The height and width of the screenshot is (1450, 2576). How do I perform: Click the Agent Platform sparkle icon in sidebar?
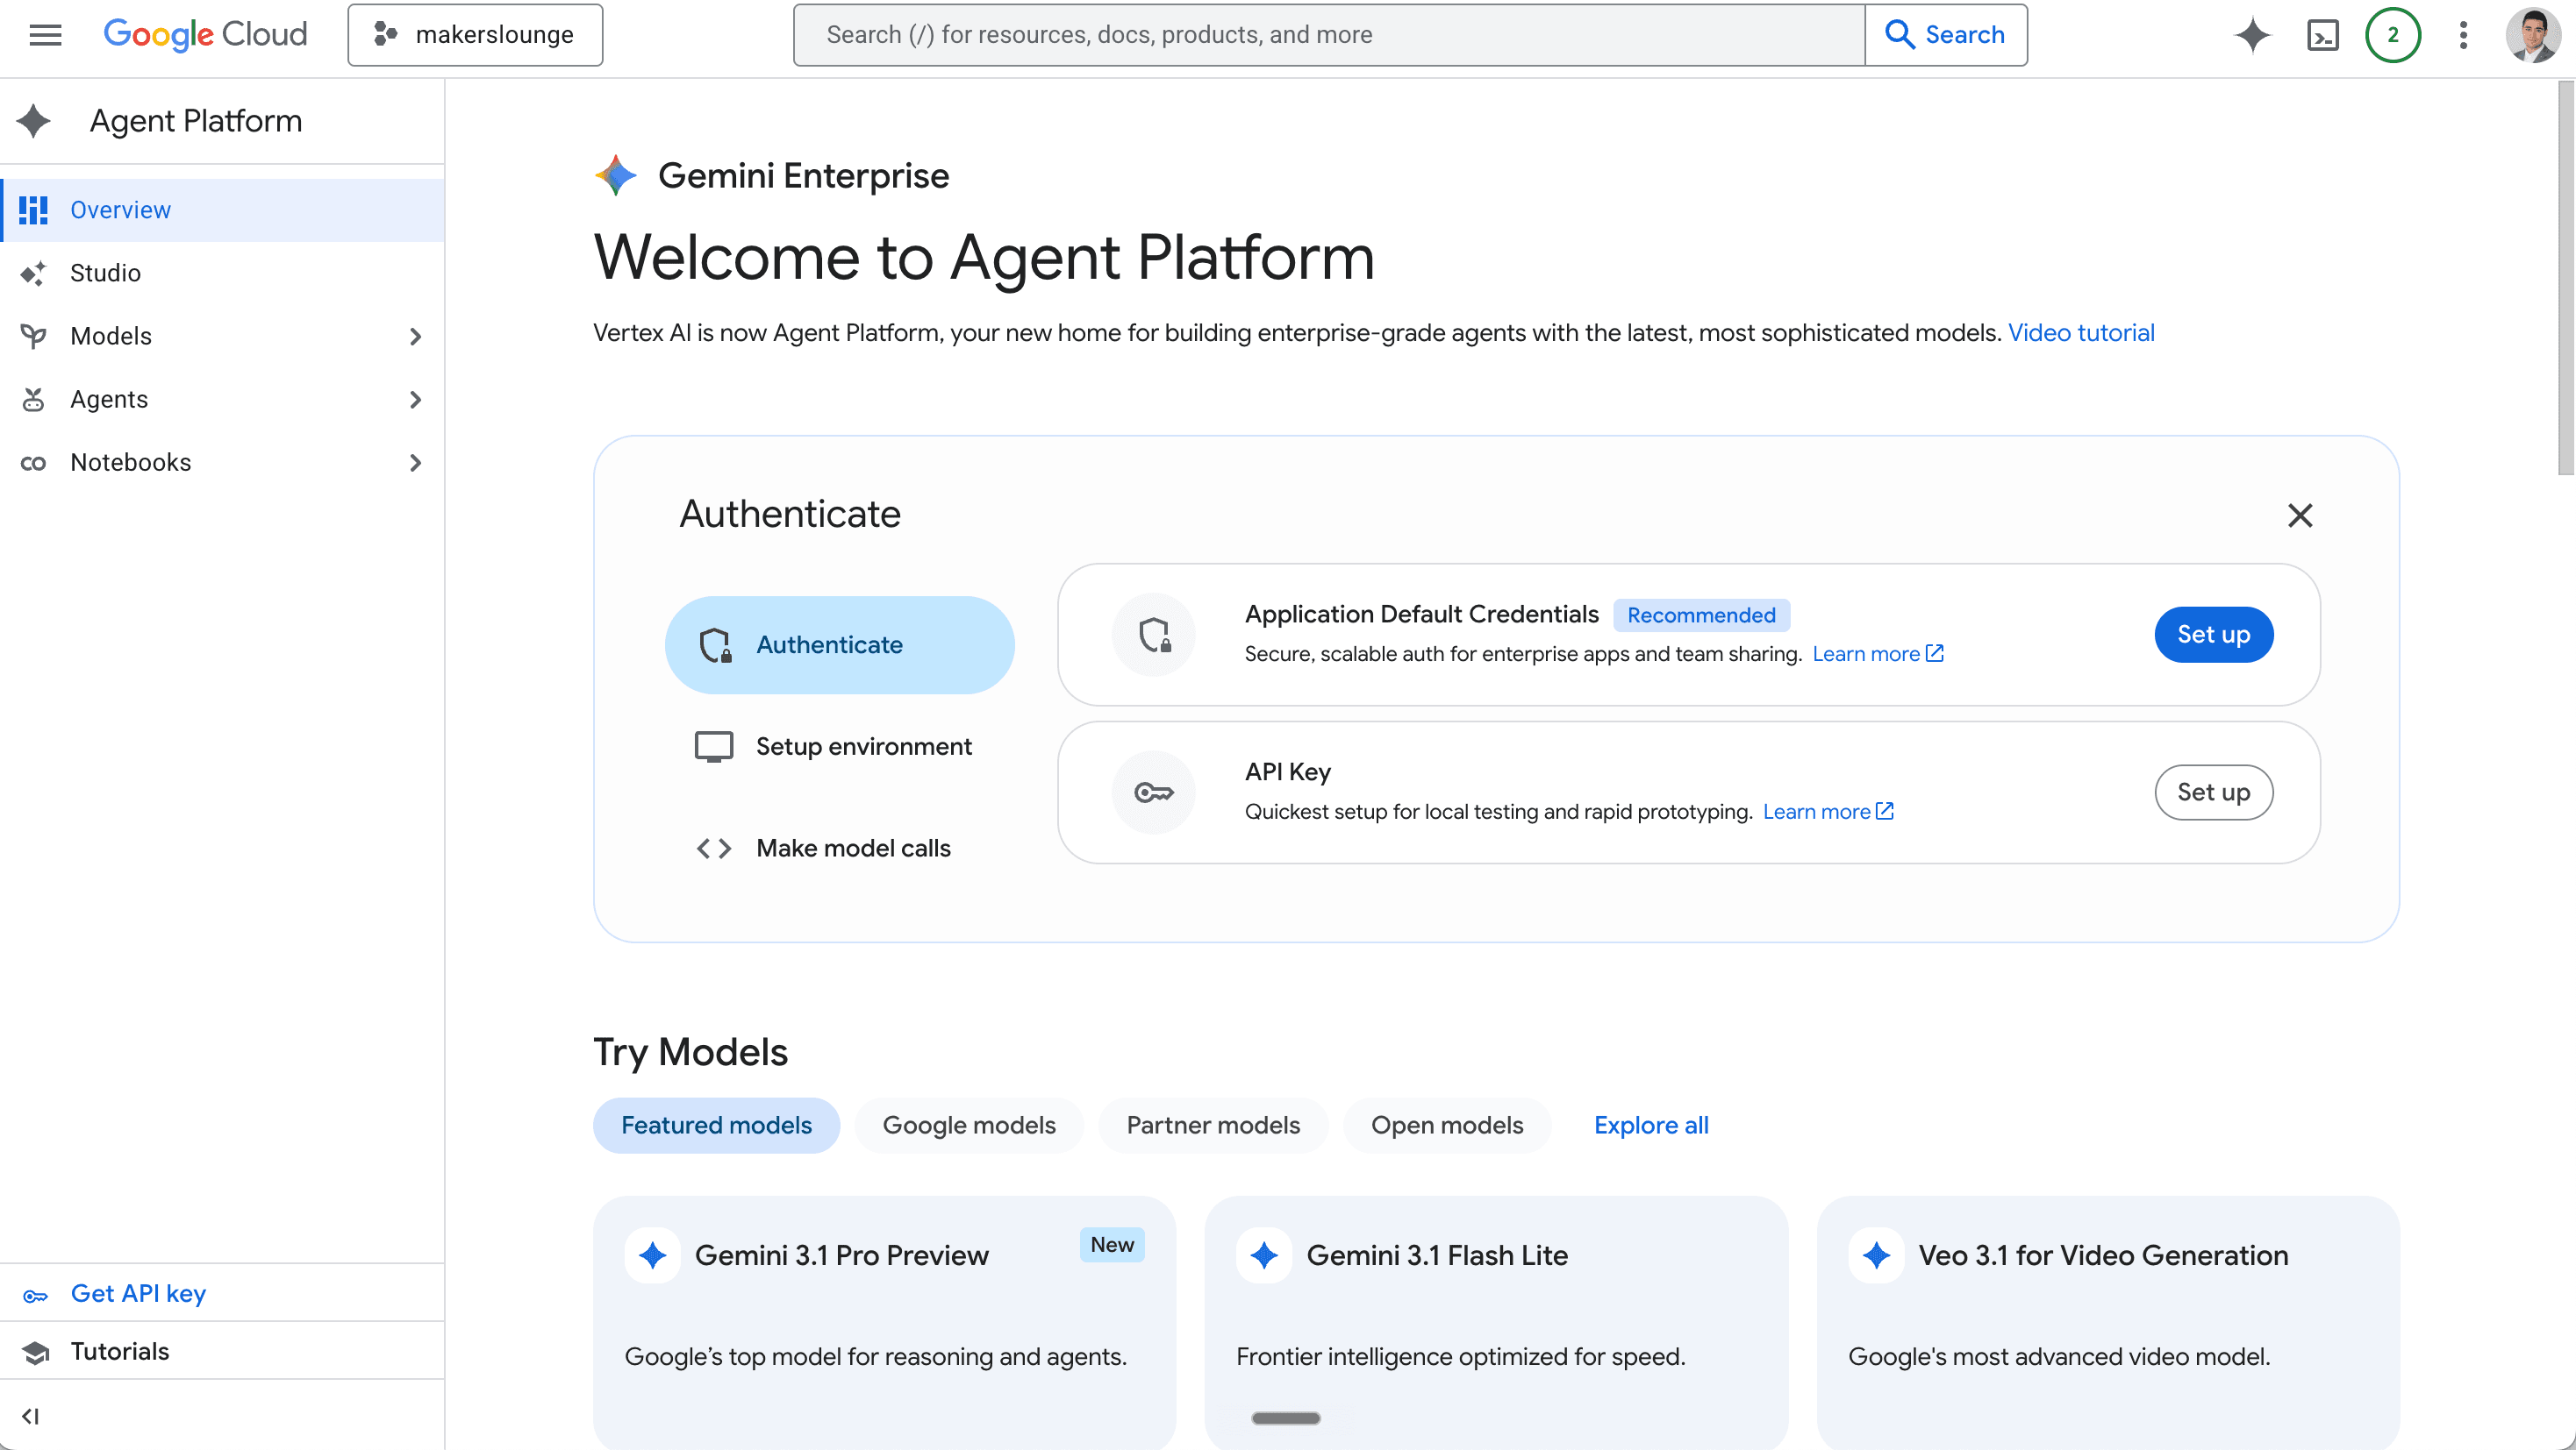[34, 121]
